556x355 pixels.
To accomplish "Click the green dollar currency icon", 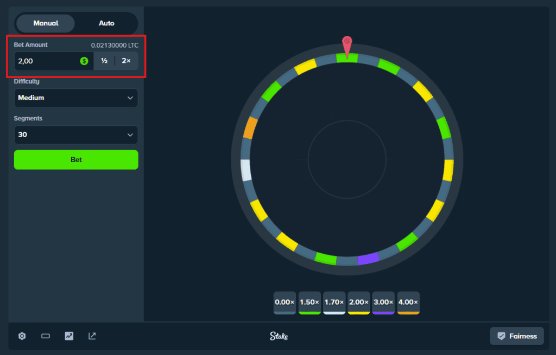I will pyautogui.click(x=84, y=61).
